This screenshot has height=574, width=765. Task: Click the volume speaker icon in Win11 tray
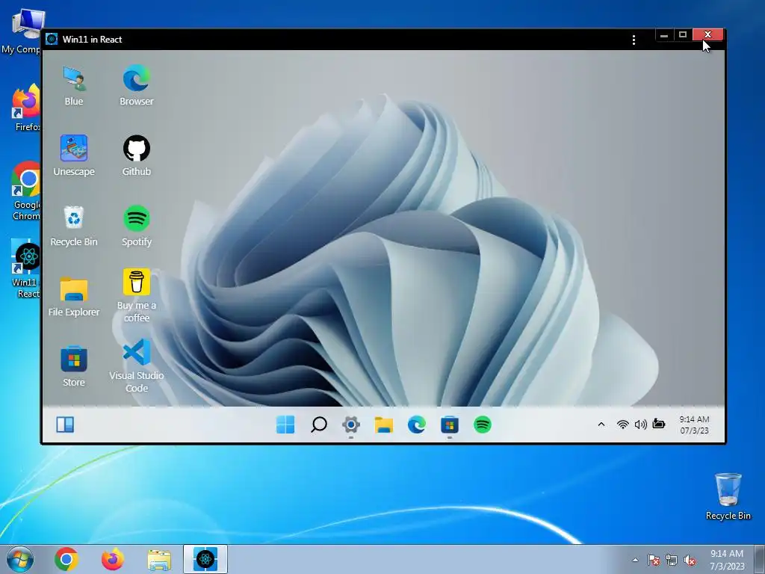(x=640, y=425)
